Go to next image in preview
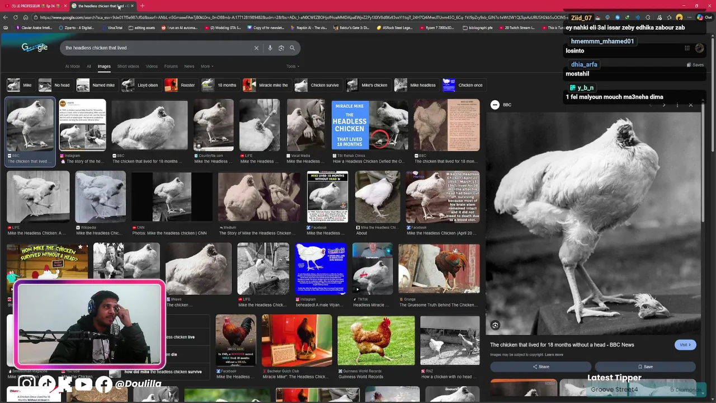 click(664, 105)
